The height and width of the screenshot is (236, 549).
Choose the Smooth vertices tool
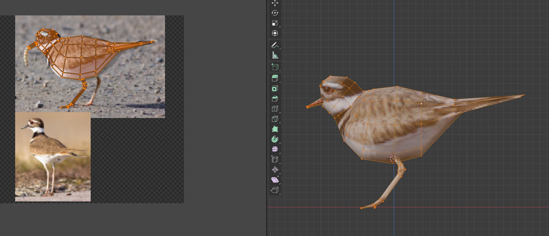click(x=275, y=149)
